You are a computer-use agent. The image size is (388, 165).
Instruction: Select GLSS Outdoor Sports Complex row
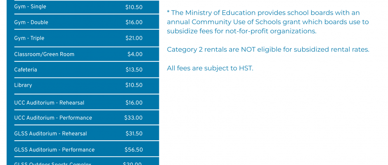point(86,161)
